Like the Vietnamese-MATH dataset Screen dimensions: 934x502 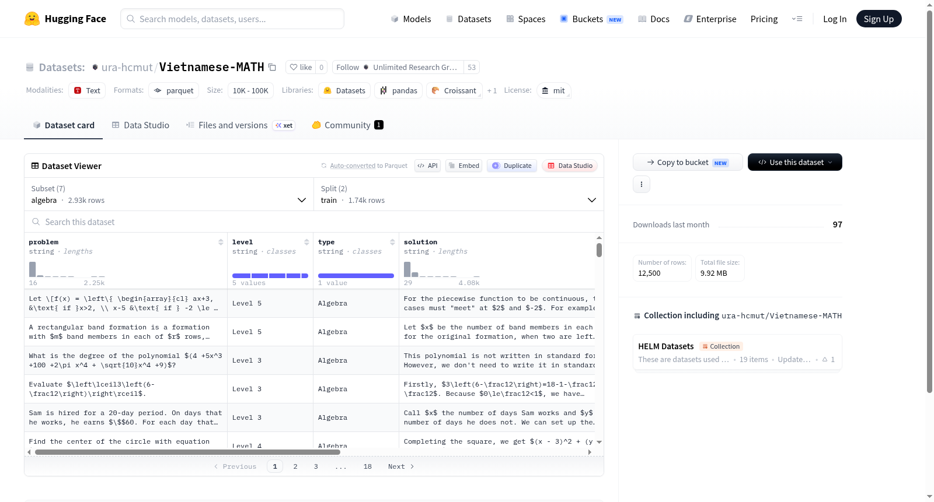[x=301, y=67]
